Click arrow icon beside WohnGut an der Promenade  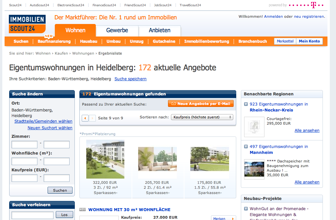(246, 208)
